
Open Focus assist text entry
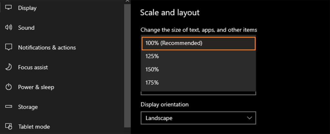33,67
